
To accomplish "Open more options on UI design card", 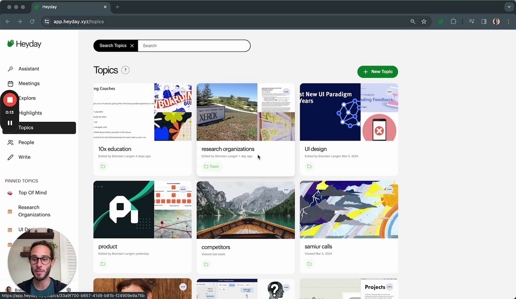I will coord(389,92).
